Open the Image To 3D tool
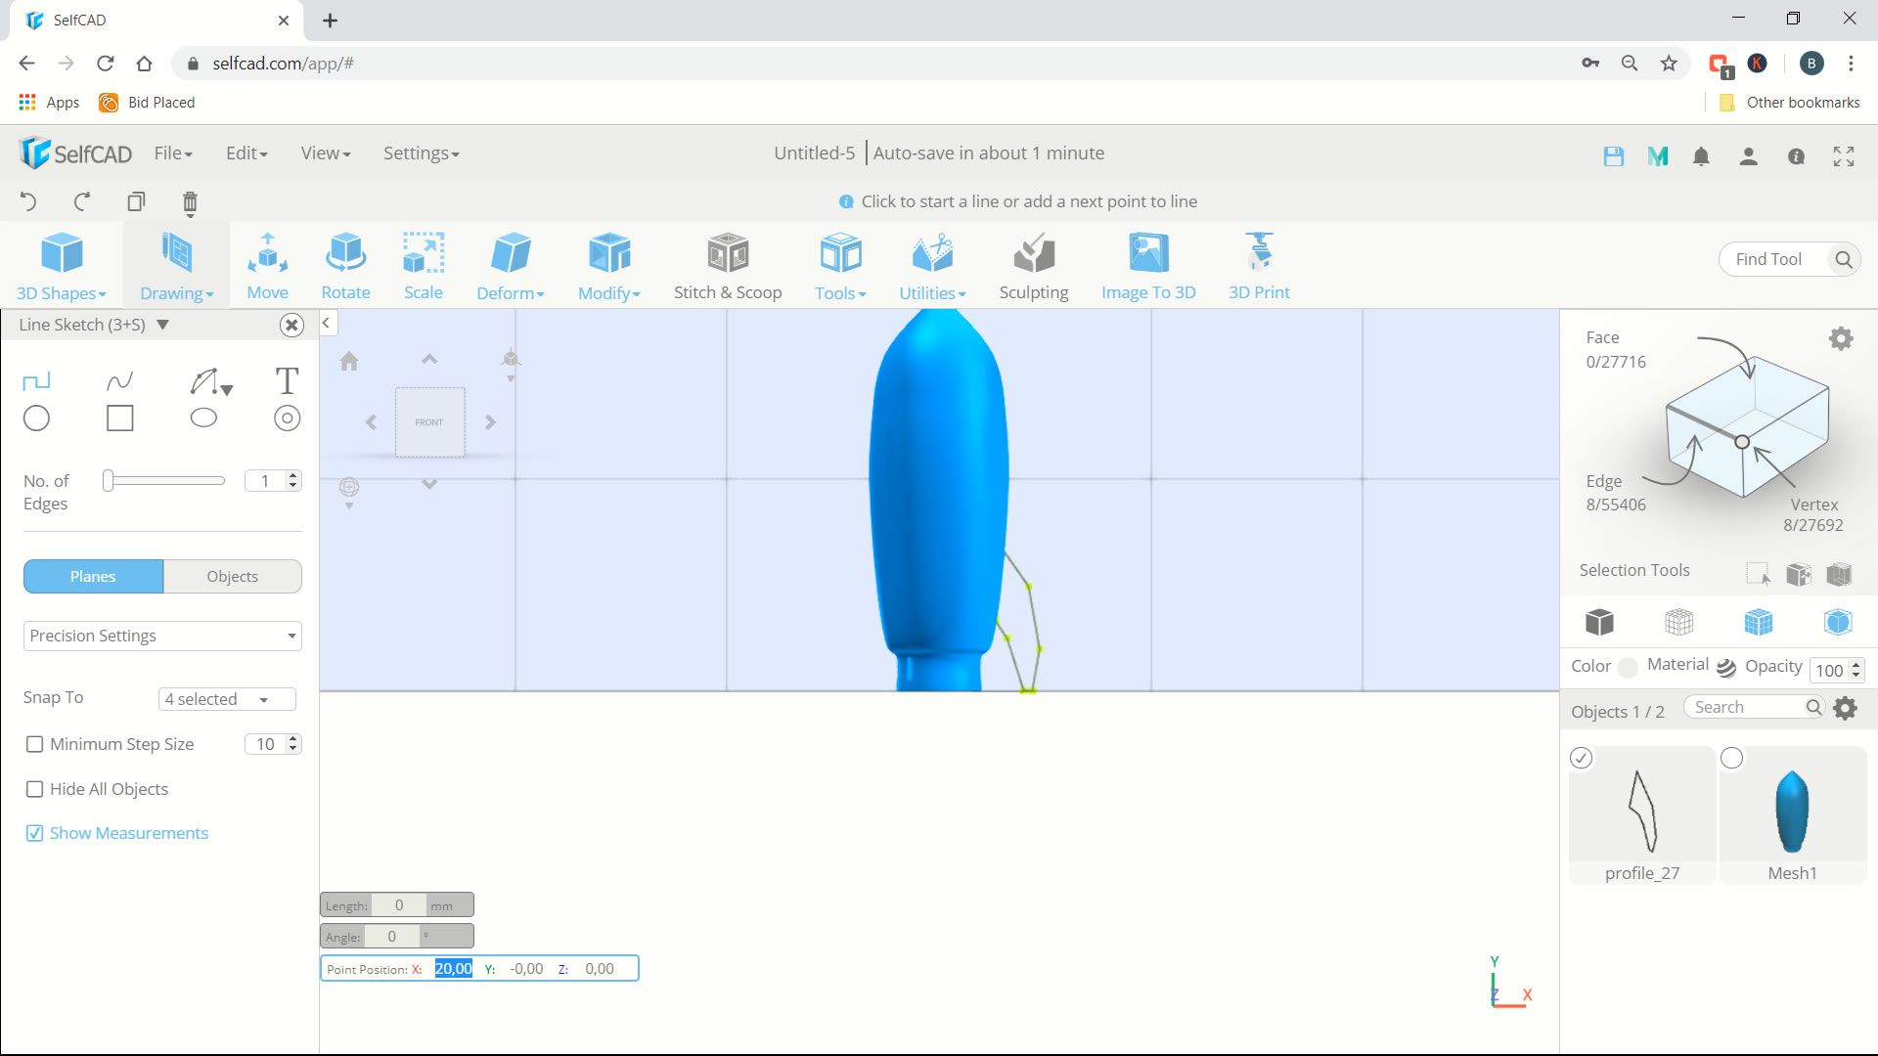 click(1147, 264)
